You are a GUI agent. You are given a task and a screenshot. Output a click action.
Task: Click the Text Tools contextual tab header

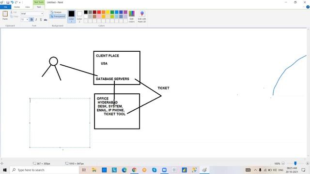(x=39, y=2)
